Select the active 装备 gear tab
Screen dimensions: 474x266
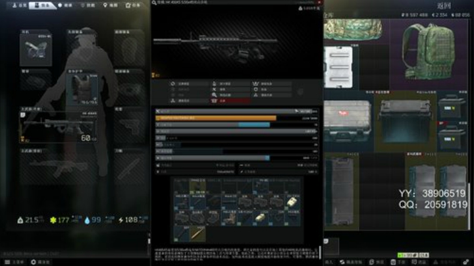(x=41, y=5)
